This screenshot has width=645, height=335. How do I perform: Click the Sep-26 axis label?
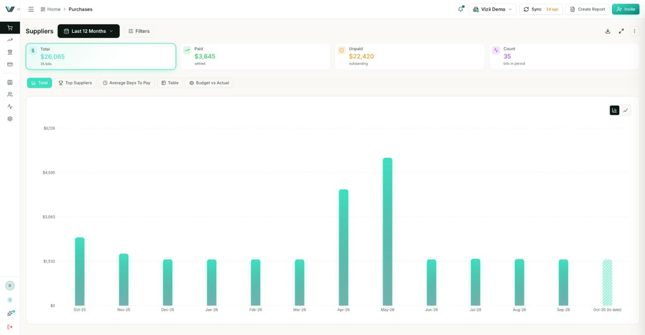pyautogui.click(x=563, y=310)
